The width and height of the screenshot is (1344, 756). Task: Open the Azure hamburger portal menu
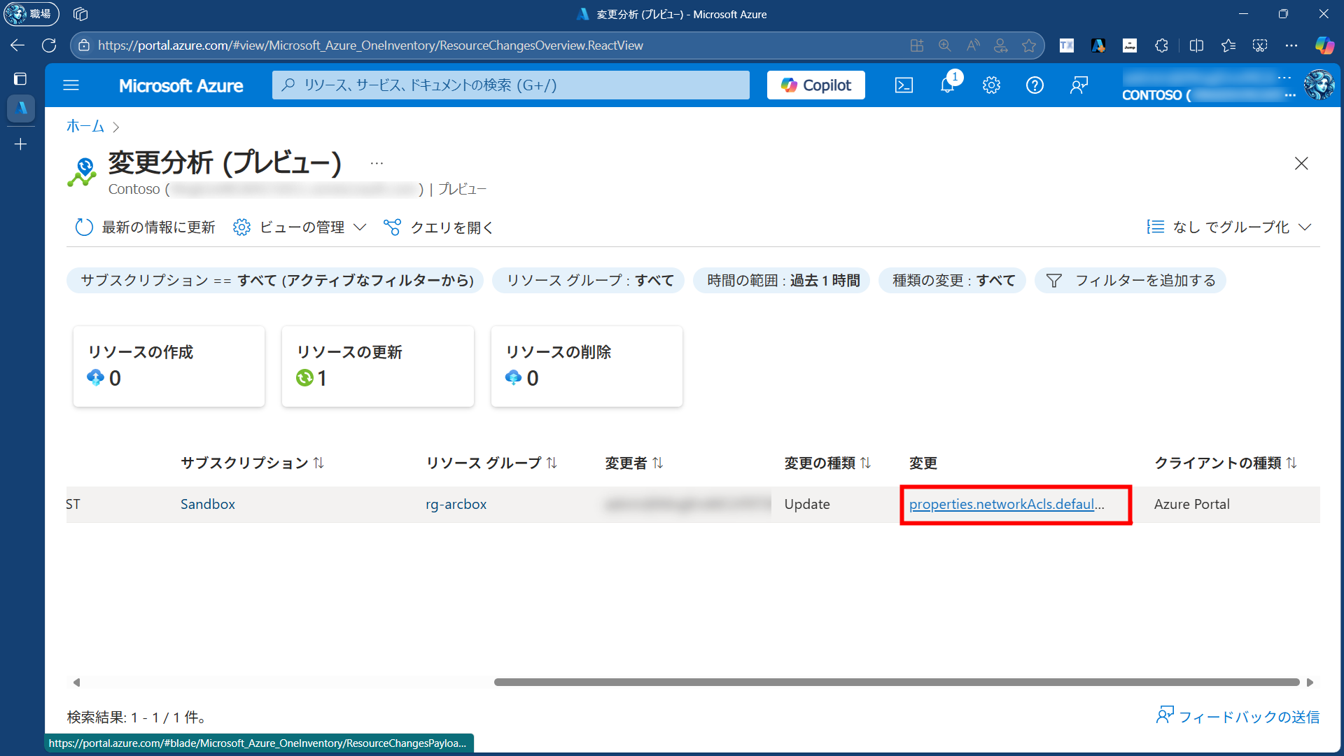(x=71, y=85)
